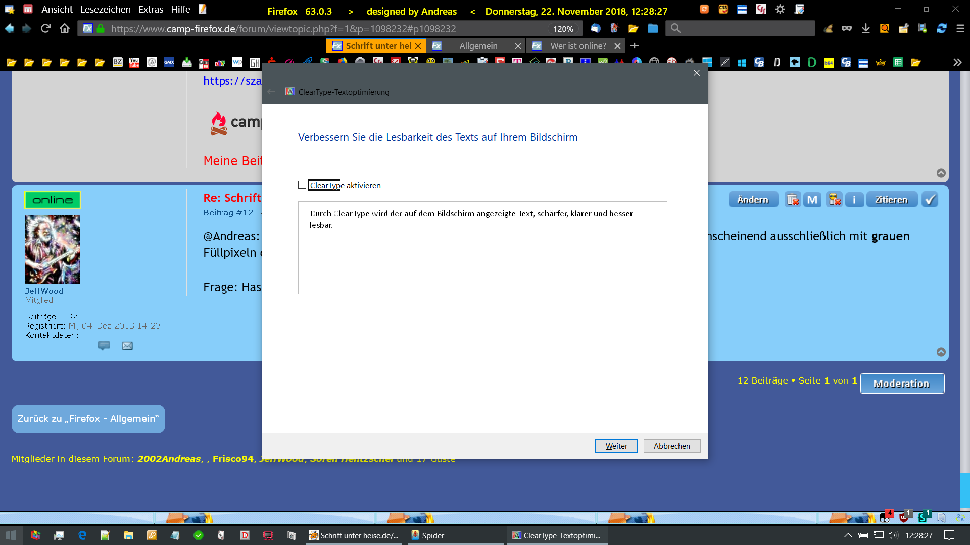Click the Zitieren post button
Screen dimensions: 970x545
(x=892, y=200)
